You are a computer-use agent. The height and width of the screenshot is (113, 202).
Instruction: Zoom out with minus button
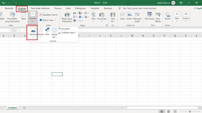(180, 111)
